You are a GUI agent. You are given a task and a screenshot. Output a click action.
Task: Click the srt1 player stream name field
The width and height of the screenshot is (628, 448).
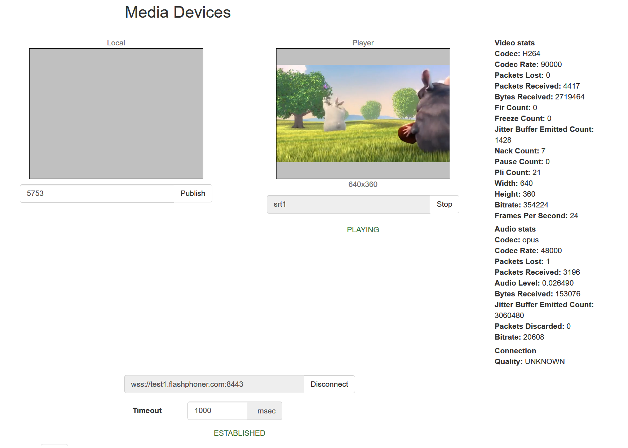348,204
